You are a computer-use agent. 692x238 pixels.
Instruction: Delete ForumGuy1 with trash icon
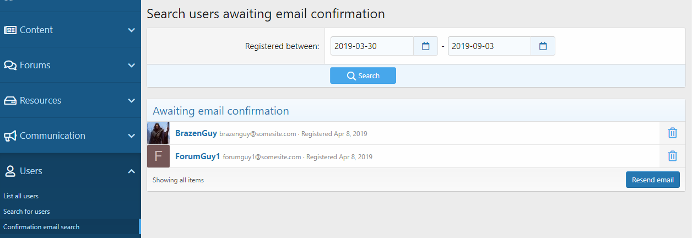click(x=672, y=156)
